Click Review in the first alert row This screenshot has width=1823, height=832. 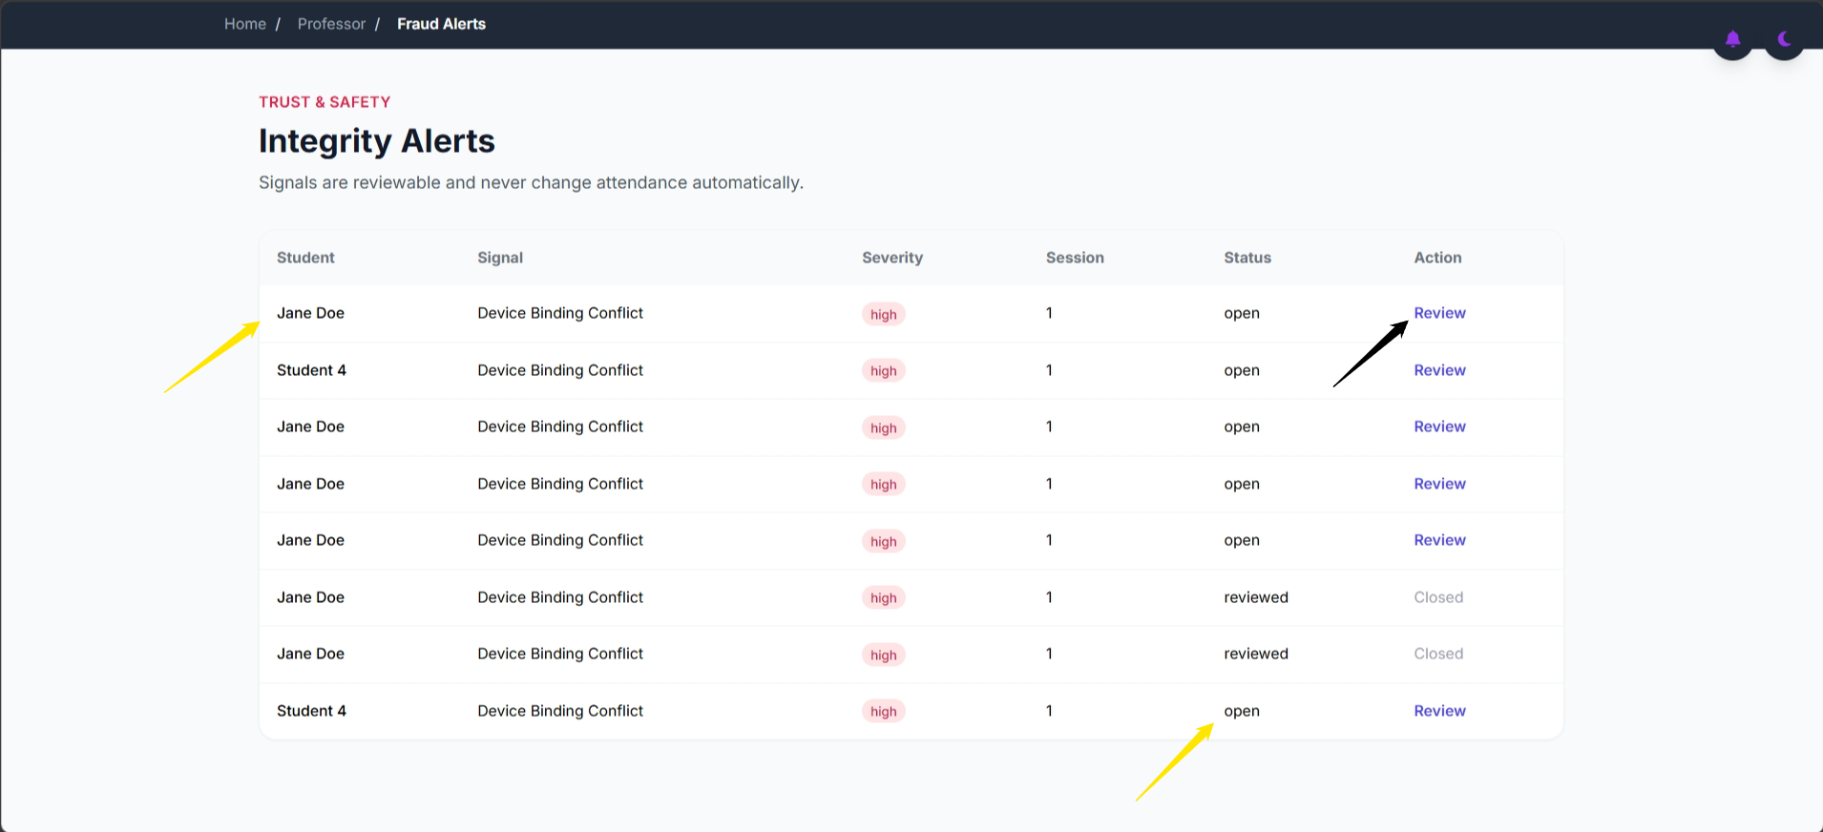(x=1439, y=313)
